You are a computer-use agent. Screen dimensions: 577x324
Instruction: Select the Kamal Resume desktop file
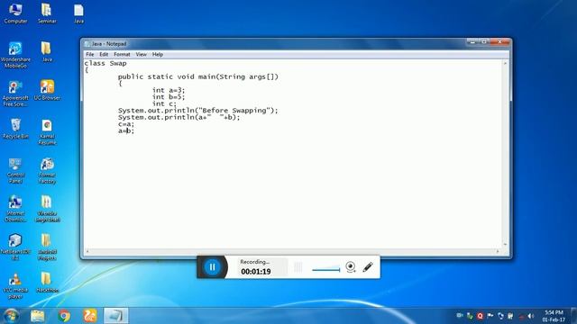pos(47,132)
